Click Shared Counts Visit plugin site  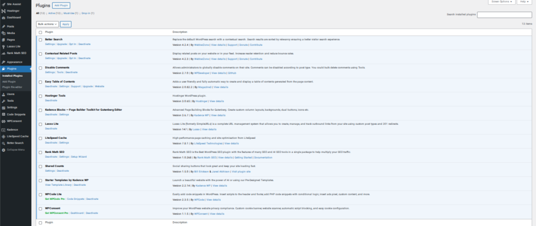pos(241,171)
